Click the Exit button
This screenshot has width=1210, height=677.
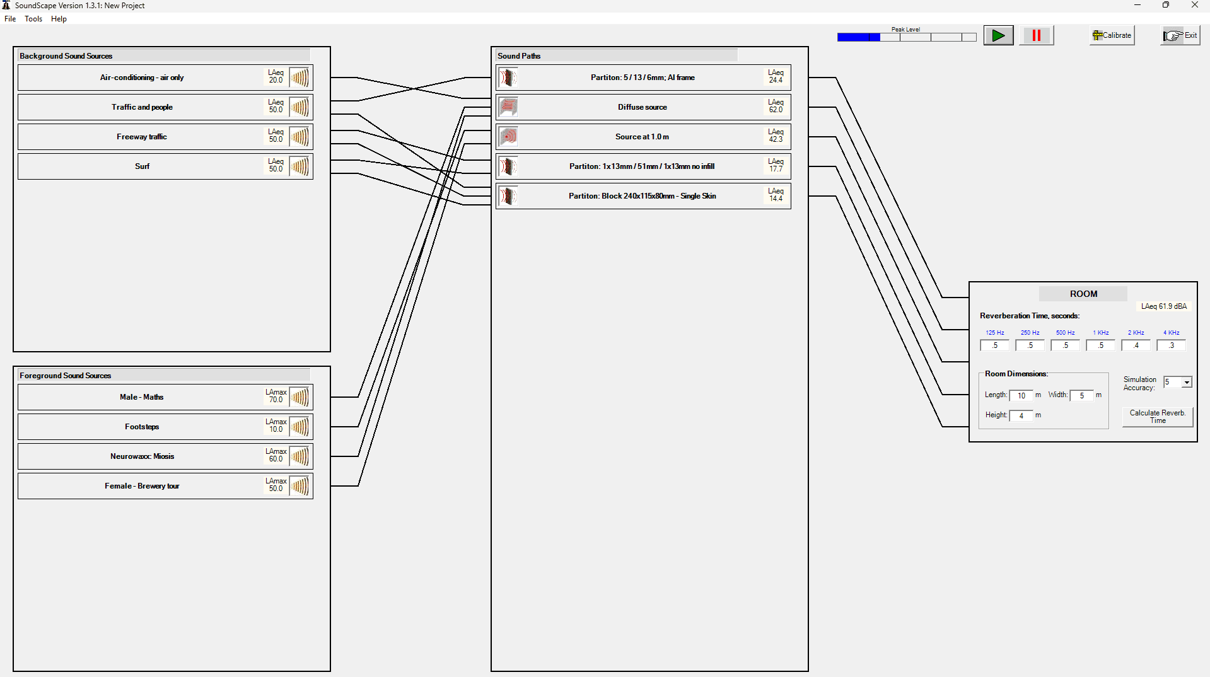pos(1180,36)
